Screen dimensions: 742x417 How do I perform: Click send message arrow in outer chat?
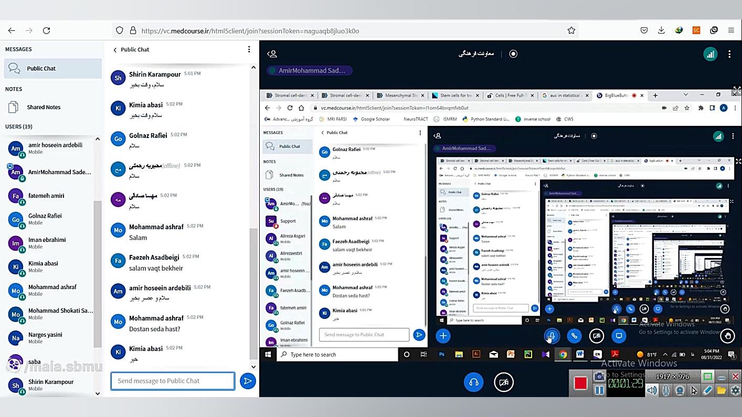click(x=248, y=381)
